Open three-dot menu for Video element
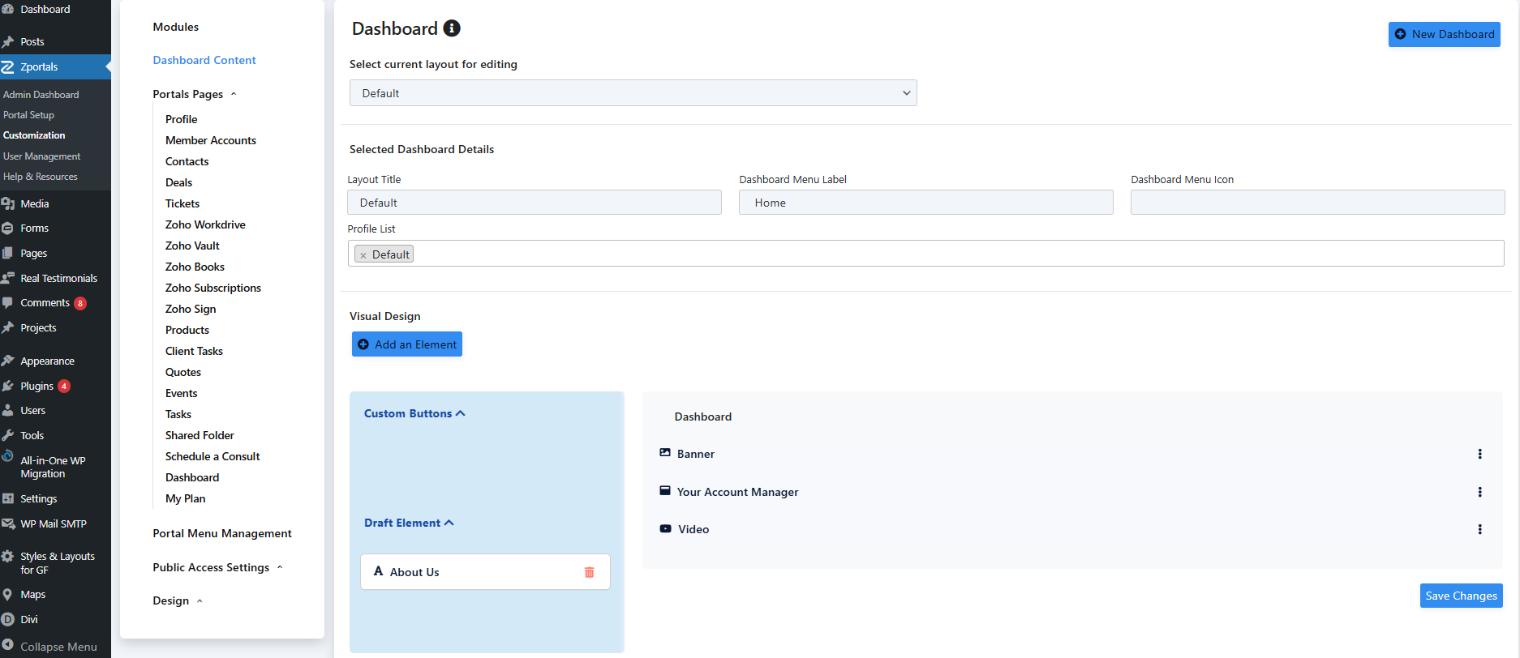The image size is (1520, 658). pyautogui.click(x=1479, y=529)
